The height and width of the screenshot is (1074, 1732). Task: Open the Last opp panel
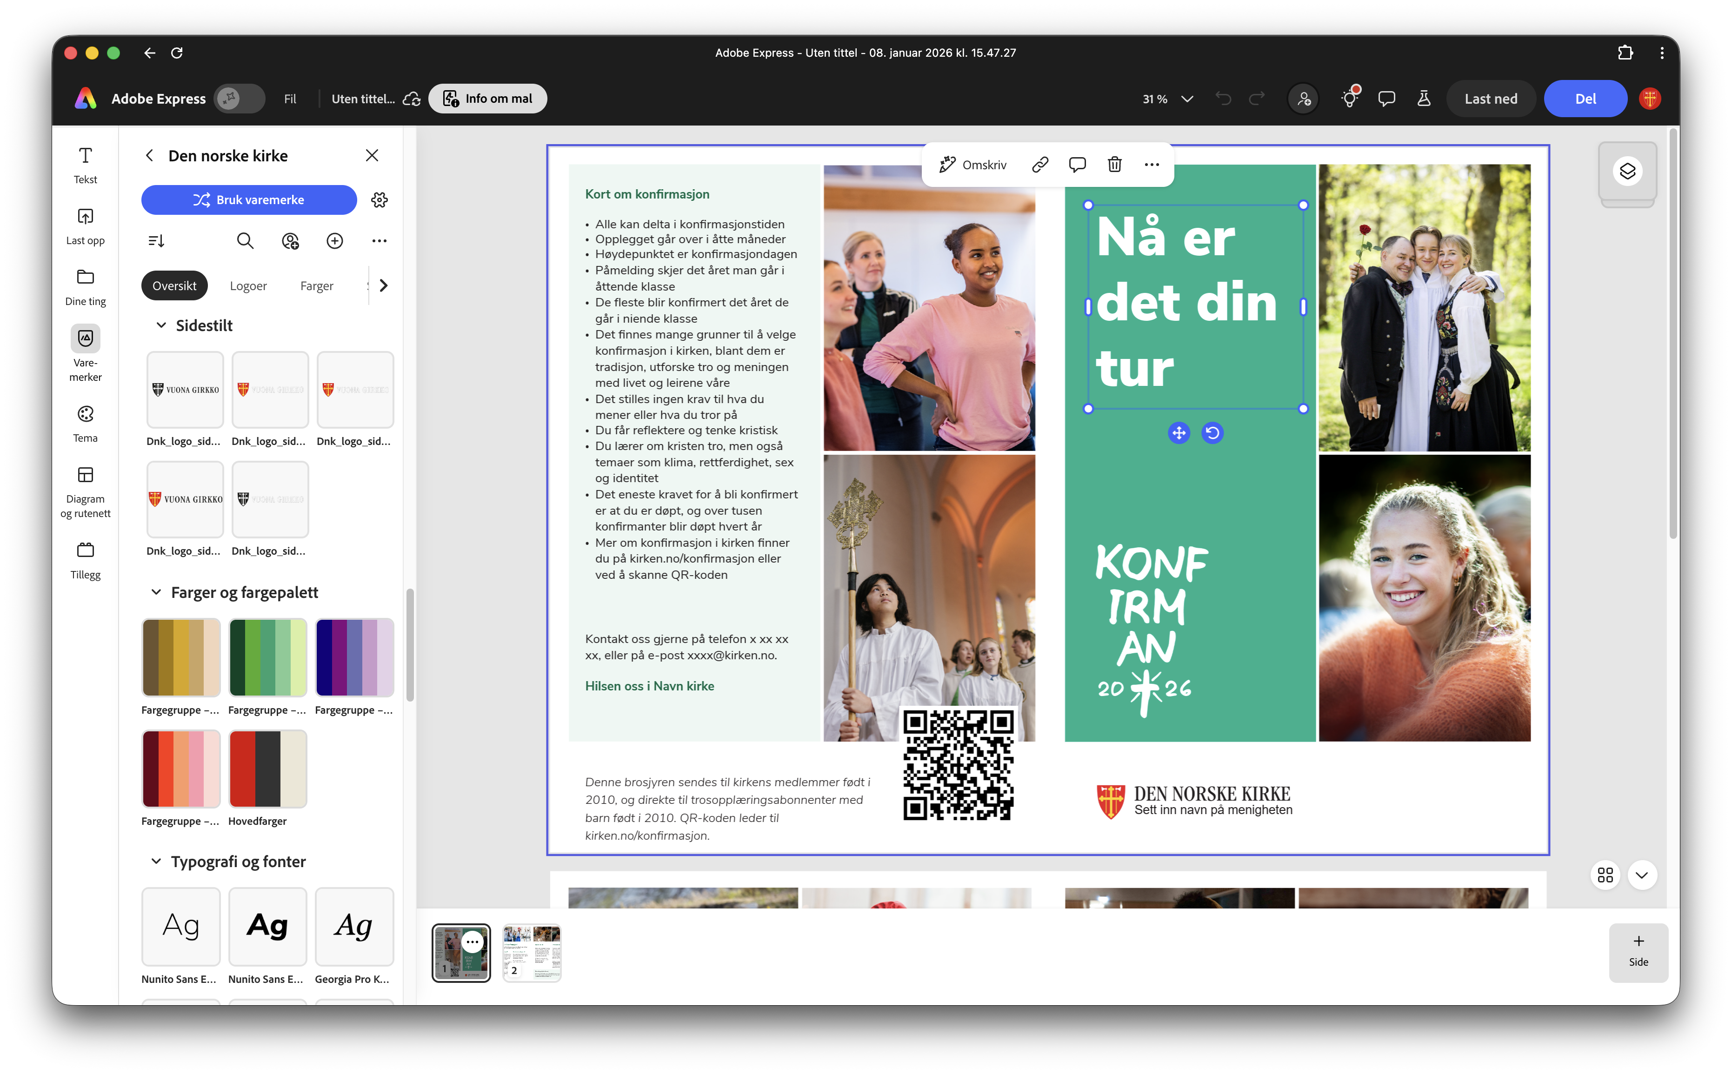[85, 226]
